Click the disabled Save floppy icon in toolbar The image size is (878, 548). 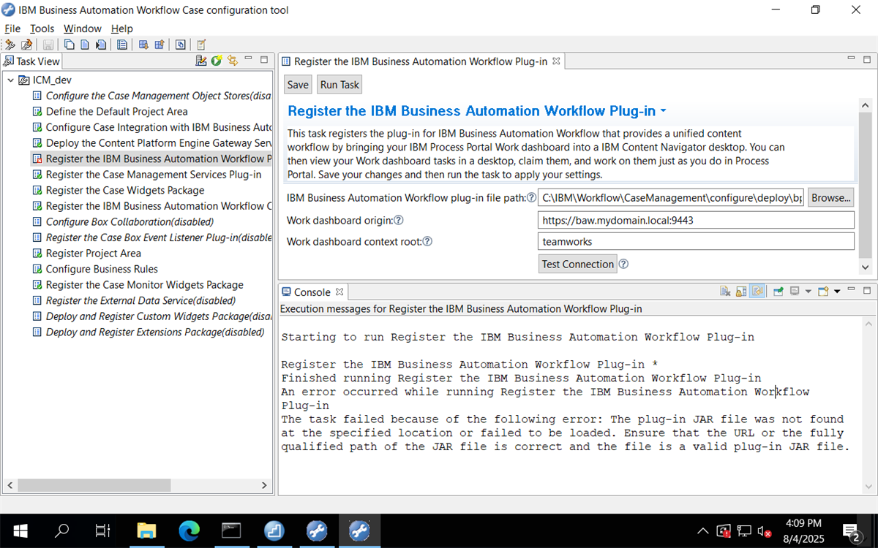coord(48,45)
